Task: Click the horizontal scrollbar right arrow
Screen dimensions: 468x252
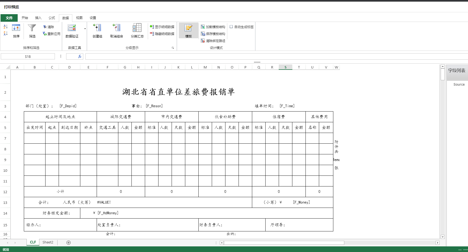Action: pyautogui.click(x=438, y=243)
